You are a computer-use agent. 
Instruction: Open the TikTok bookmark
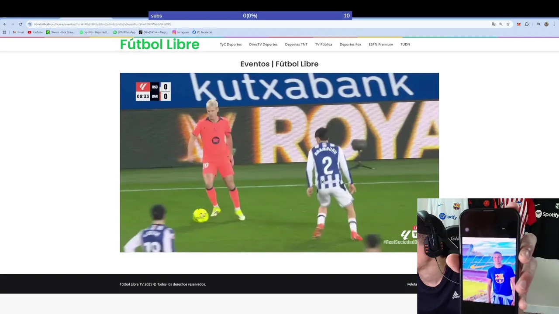click(153, 32)
